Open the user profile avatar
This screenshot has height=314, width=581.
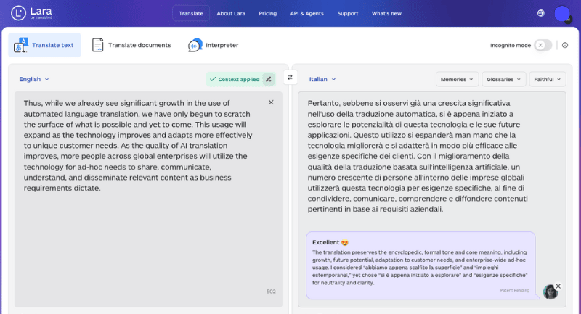pos(562,14)
